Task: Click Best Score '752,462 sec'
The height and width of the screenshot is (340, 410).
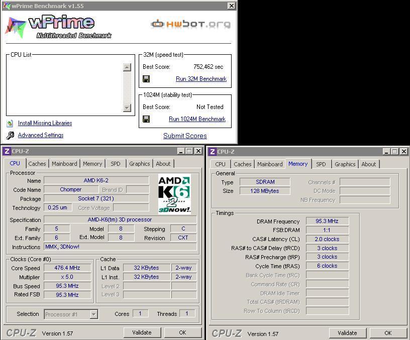Action: pos(209,67)
